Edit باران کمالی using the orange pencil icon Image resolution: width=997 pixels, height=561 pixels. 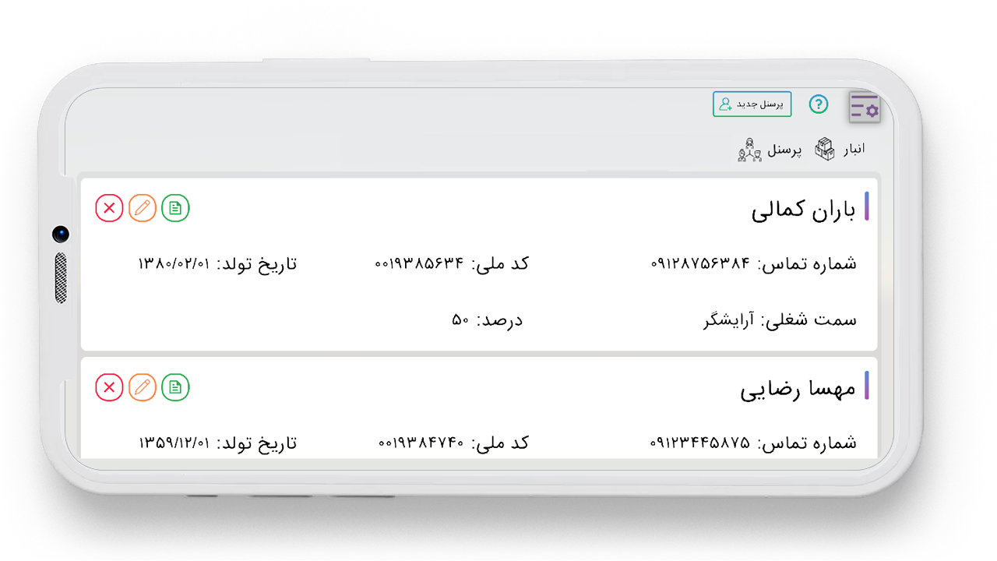coord(143,208)
